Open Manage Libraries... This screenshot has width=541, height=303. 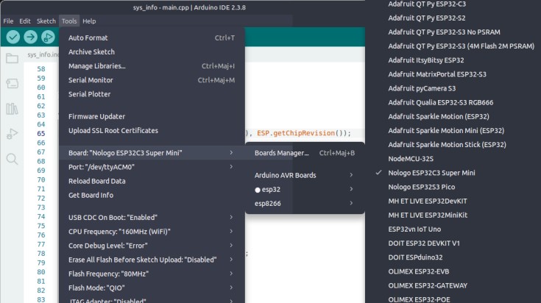coord(152,66)
